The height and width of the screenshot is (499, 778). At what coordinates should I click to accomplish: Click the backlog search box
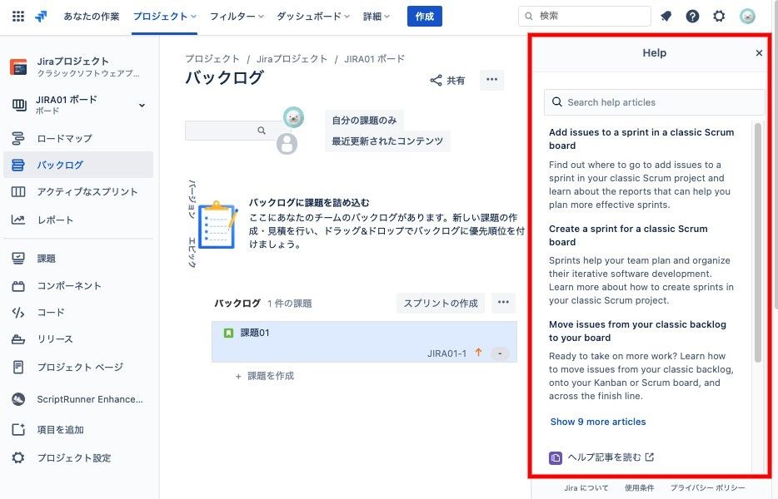point(232,131)
